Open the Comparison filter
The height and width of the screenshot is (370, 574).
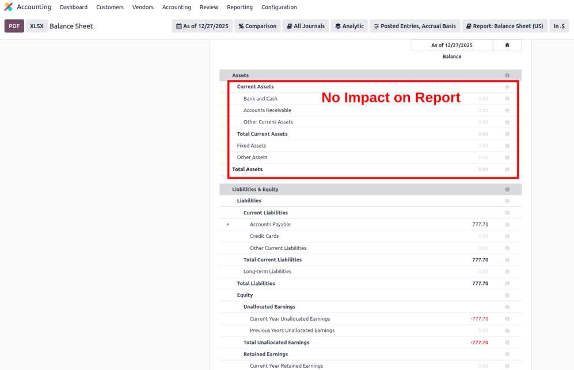[257, 26]
